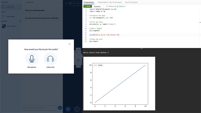Undo the last whiteboard annotation
Screen dimensions: 201x113
[78, 55]
